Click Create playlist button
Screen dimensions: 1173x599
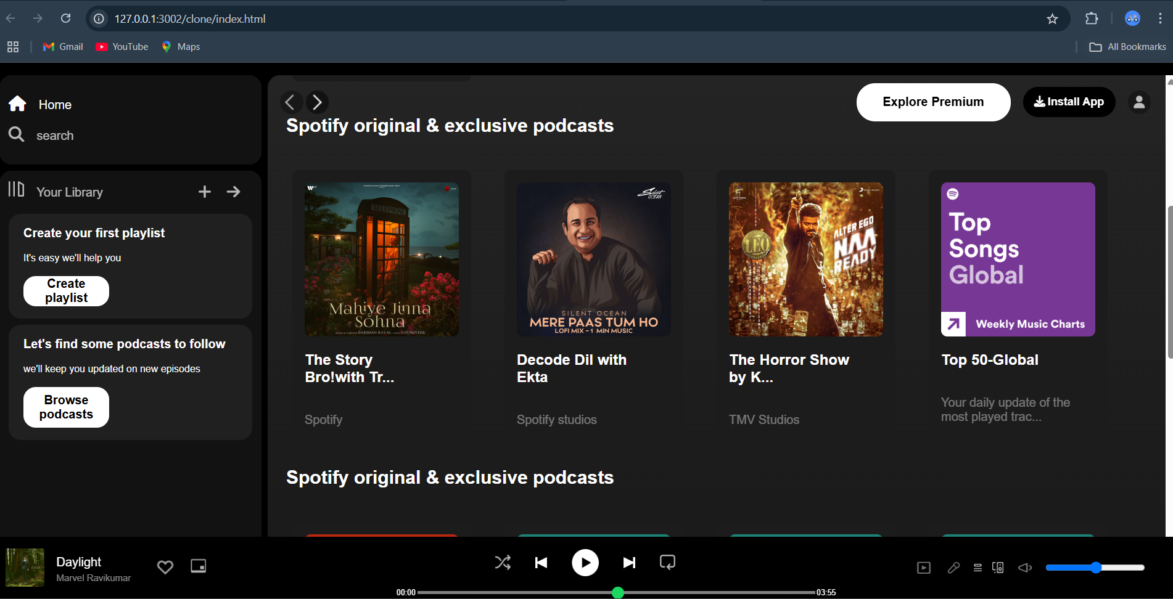[x=66, y=291]
